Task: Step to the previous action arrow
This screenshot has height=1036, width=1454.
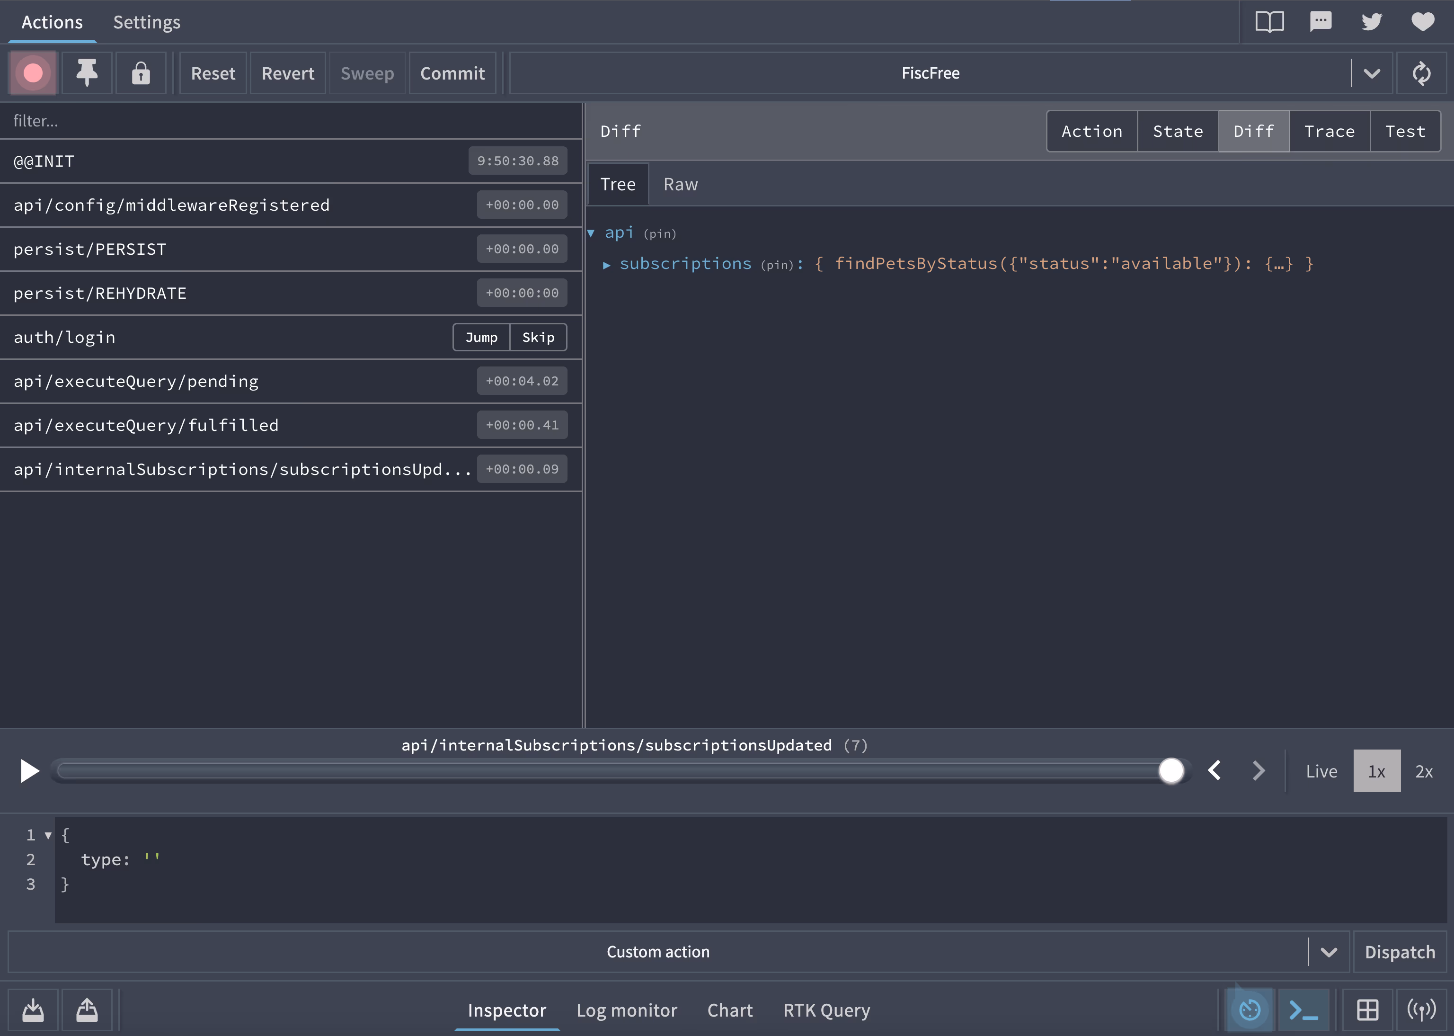Action: tap(1214, 771)
